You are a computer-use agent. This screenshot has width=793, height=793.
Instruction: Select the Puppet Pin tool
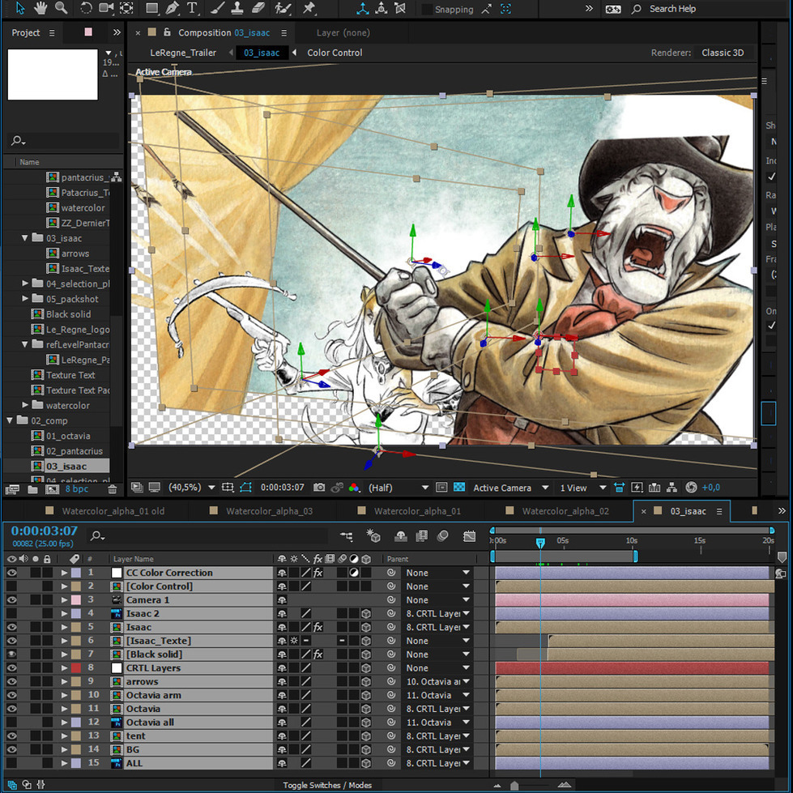tap(309, 8)
